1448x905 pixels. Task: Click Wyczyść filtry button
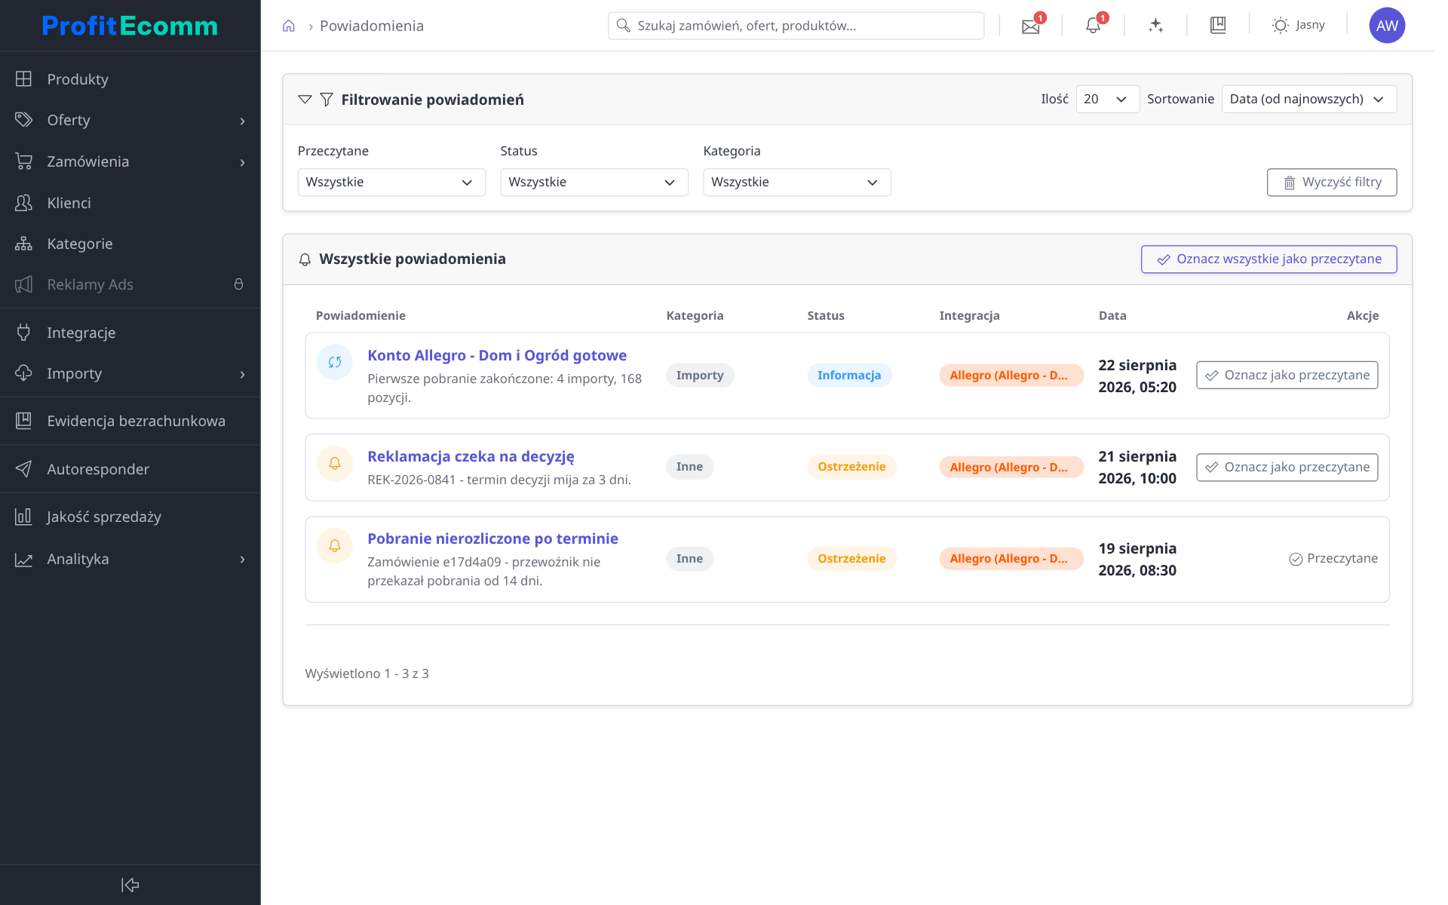coord(1332,183)
